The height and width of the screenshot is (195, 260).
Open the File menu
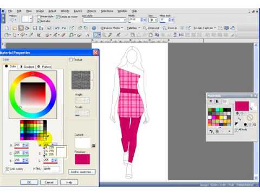pos(10,11)
